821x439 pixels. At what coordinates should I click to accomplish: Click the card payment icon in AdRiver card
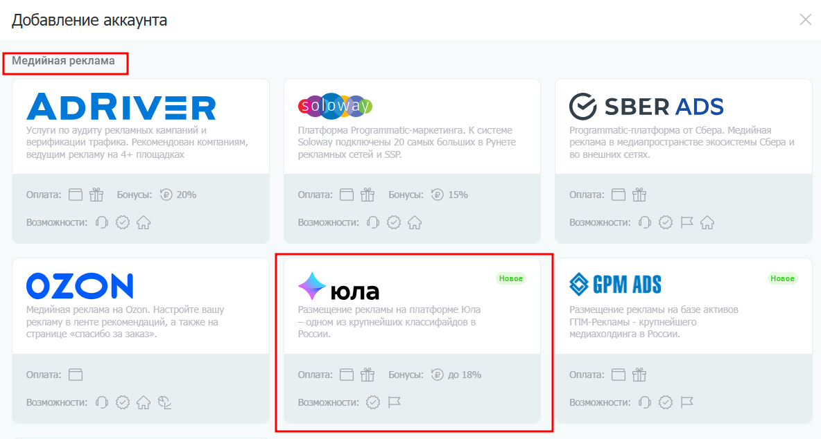tap(76, 195)
